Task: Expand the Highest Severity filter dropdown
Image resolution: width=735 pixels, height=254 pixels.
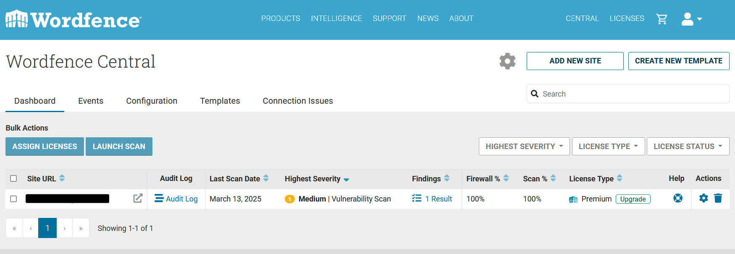Action: point(524,147)
